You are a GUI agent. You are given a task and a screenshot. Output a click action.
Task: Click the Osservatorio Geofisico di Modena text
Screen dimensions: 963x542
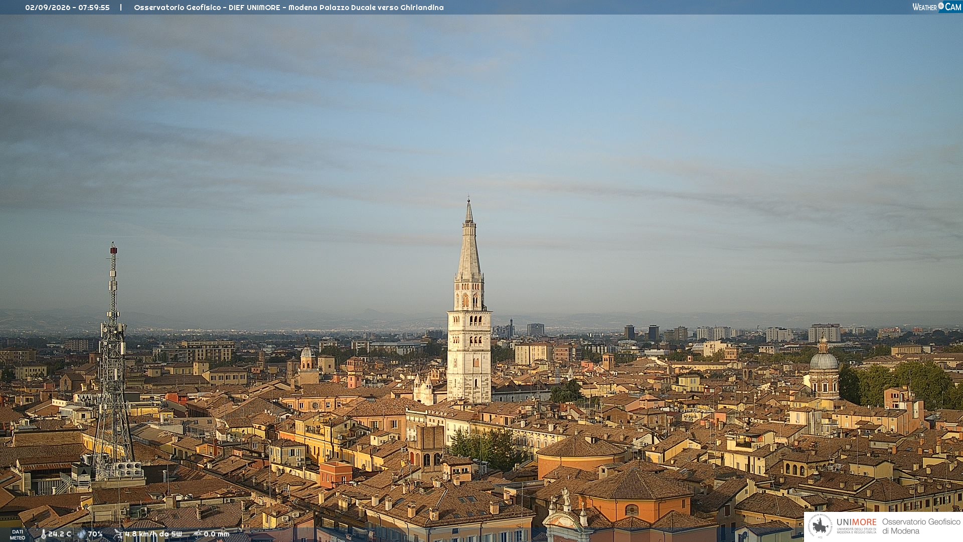click(921, 526)
